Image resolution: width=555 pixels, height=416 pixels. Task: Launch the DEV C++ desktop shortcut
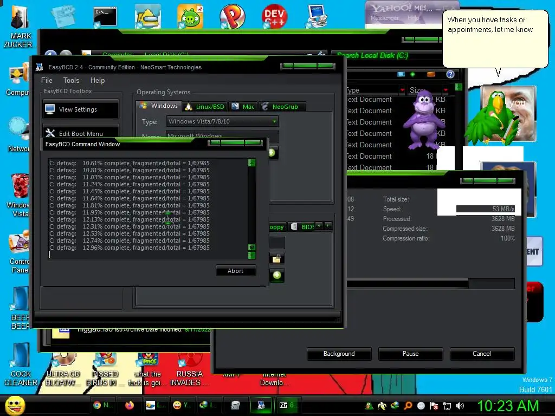pyautogui.click(x=274, y=16)
